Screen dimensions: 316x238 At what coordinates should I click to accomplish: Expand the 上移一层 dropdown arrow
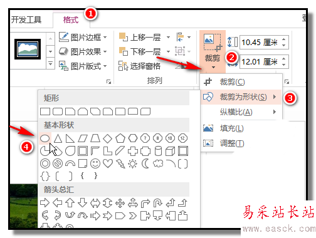click(x=168, y=38)
